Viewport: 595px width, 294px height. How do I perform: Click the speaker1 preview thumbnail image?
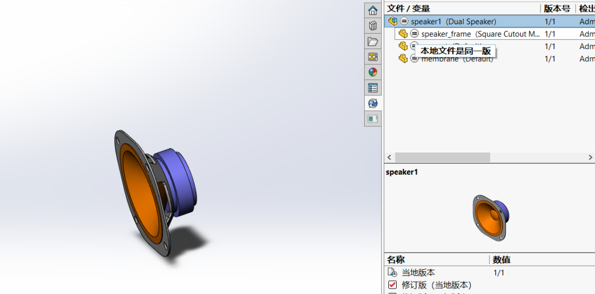[491, 218]
